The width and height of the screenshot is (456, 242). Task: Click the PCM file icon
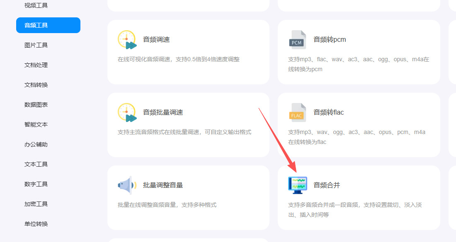tap(297, 40)
